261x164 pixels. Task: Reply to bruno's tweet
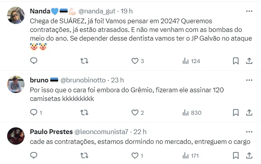[34, 113]
